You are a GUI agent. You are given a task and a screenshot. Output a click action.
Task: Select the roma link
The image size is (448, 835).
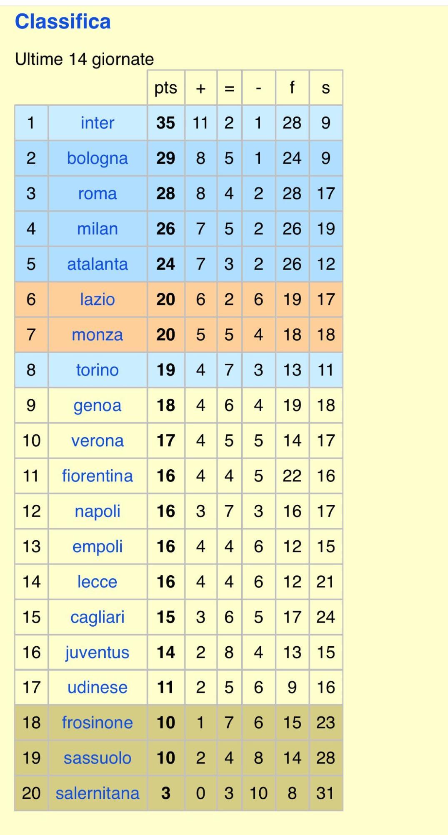(97, 193)
